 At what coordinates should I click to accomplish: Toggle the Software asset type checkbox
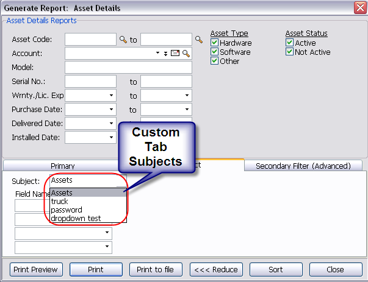coord(214,52)
